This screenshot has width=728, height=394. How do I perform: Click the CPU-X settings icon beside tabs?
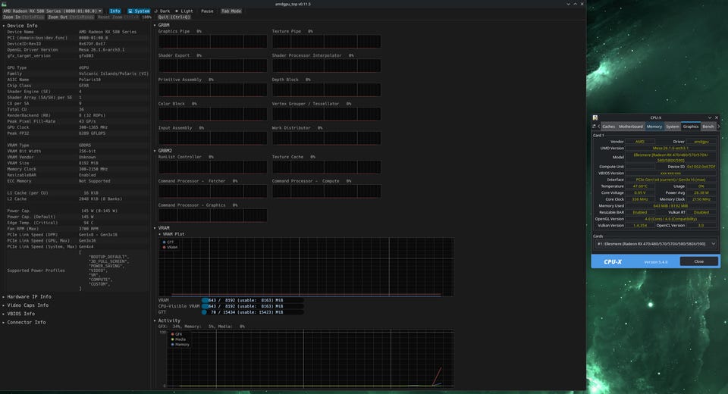(x=595, y=127)
